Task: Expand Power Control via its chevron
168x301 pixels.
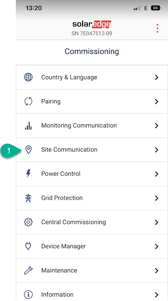Action: tap(157, 174)
